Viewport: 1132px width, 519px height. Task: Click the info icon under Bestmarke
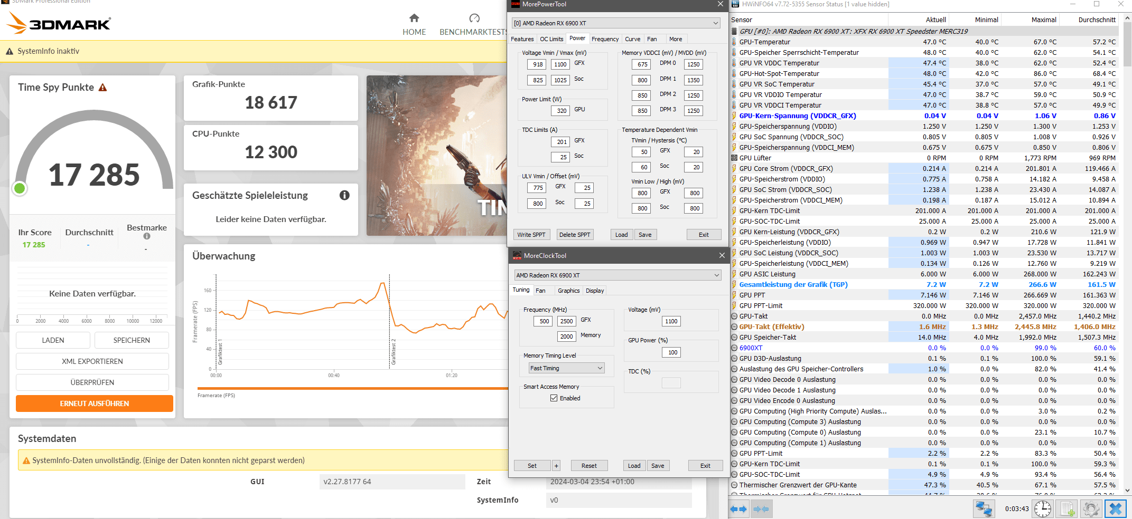(147, 236)
